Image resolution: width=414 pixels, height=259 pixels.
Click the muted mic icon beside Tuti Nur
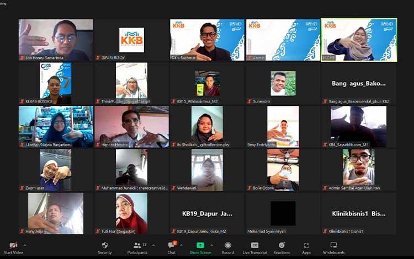click(x=98, y=231)
